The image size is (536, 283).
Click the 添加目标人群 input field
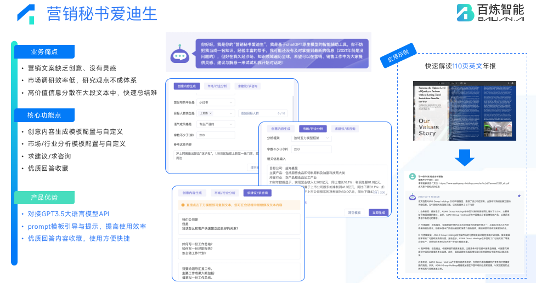click(x=263, y=113)
